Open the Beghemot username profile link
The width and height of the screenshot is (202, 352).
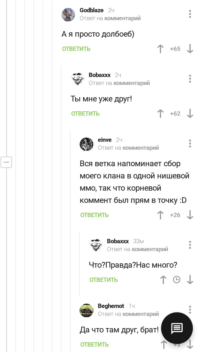[111, 306]
